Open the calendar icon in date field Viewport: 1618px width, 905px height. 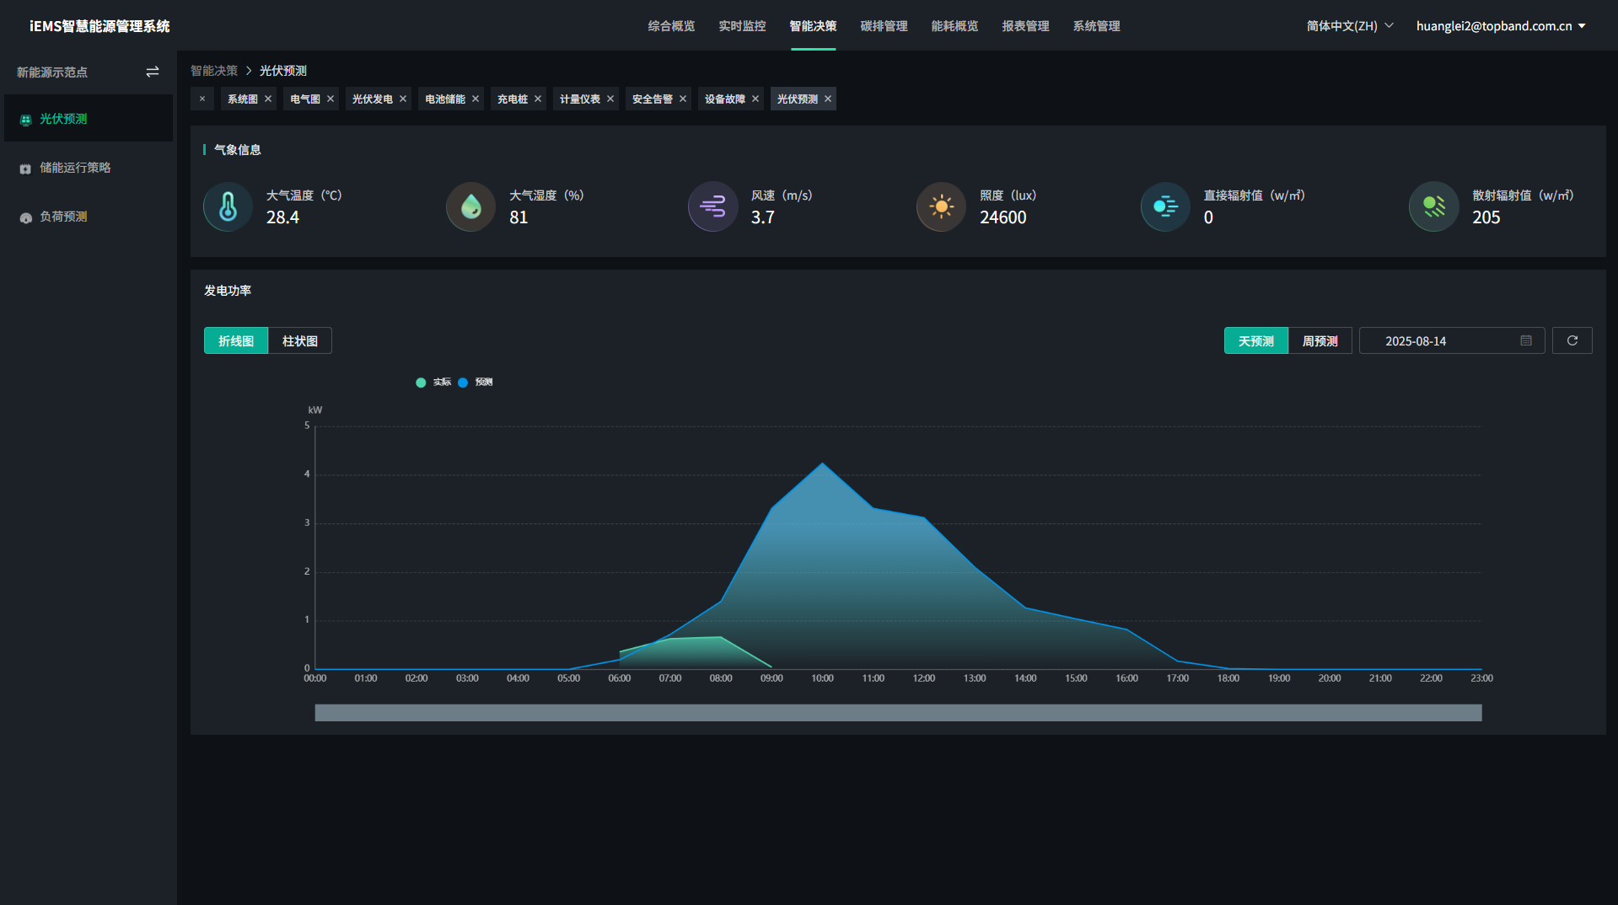(1526, 340)
